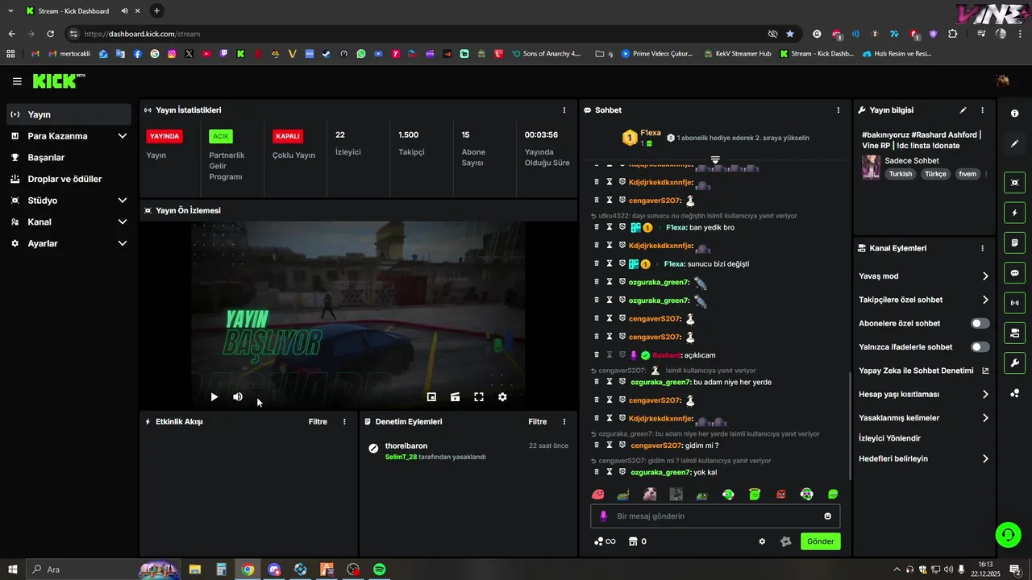Toggle the document panel icon in right sidebar

click(1014, 242)
